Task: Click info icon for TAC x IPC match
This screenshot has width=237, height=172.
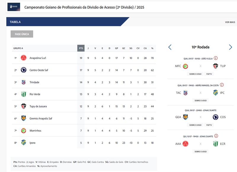Action: point(222,85)
